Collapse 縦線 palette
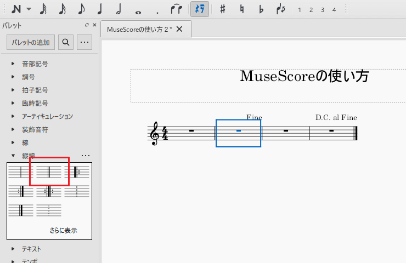Screen dimensions: 406x263 coord(13,156)
